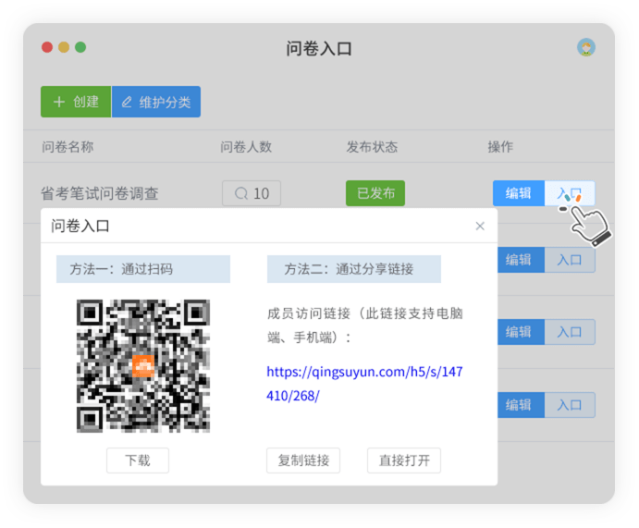Image resolution: width=639 pixels, height=528 pixels.
Task: Click 直接打开 button
Action: 404,460
